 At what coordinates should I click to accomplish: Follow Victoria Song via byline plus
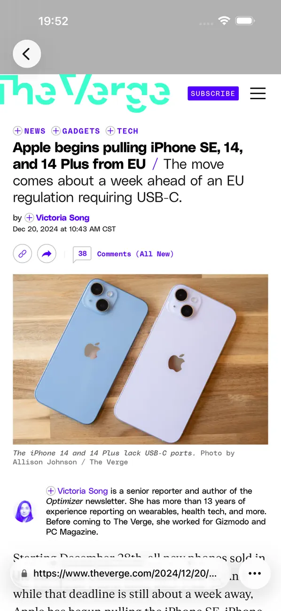pos(29,218)
